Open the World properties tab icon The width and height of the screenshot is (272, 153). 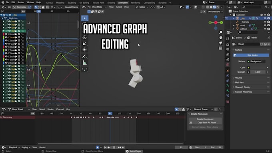point(228,65)
